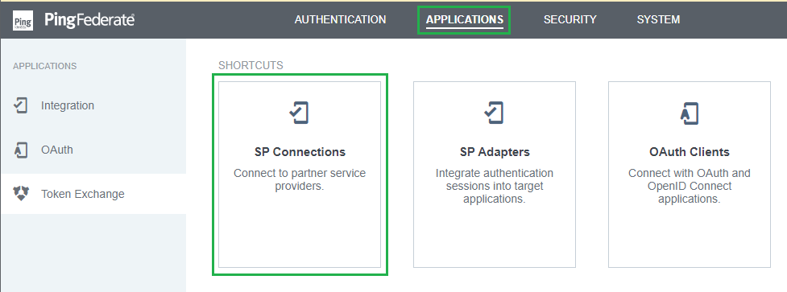Click the OAuth sidebar icon
The image size is (787, 292).
click(21, 150)
